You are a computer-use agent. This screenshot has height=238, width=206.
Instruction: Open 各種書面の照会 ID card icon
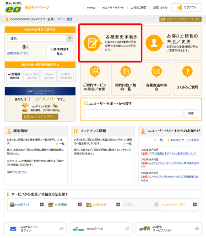click(157, 72)
